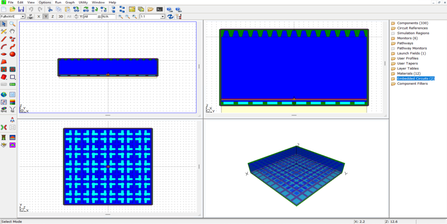
Task: Choose the S-bend waveguide tool
Action: coord(12,47)
